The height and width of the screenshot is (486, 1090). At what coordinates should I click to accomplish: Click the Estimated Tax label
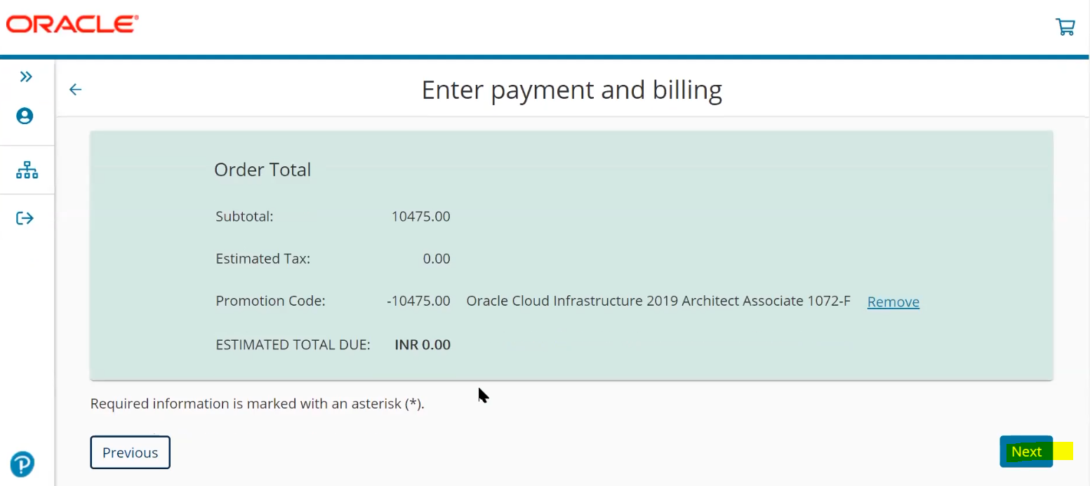coord(262,258)
